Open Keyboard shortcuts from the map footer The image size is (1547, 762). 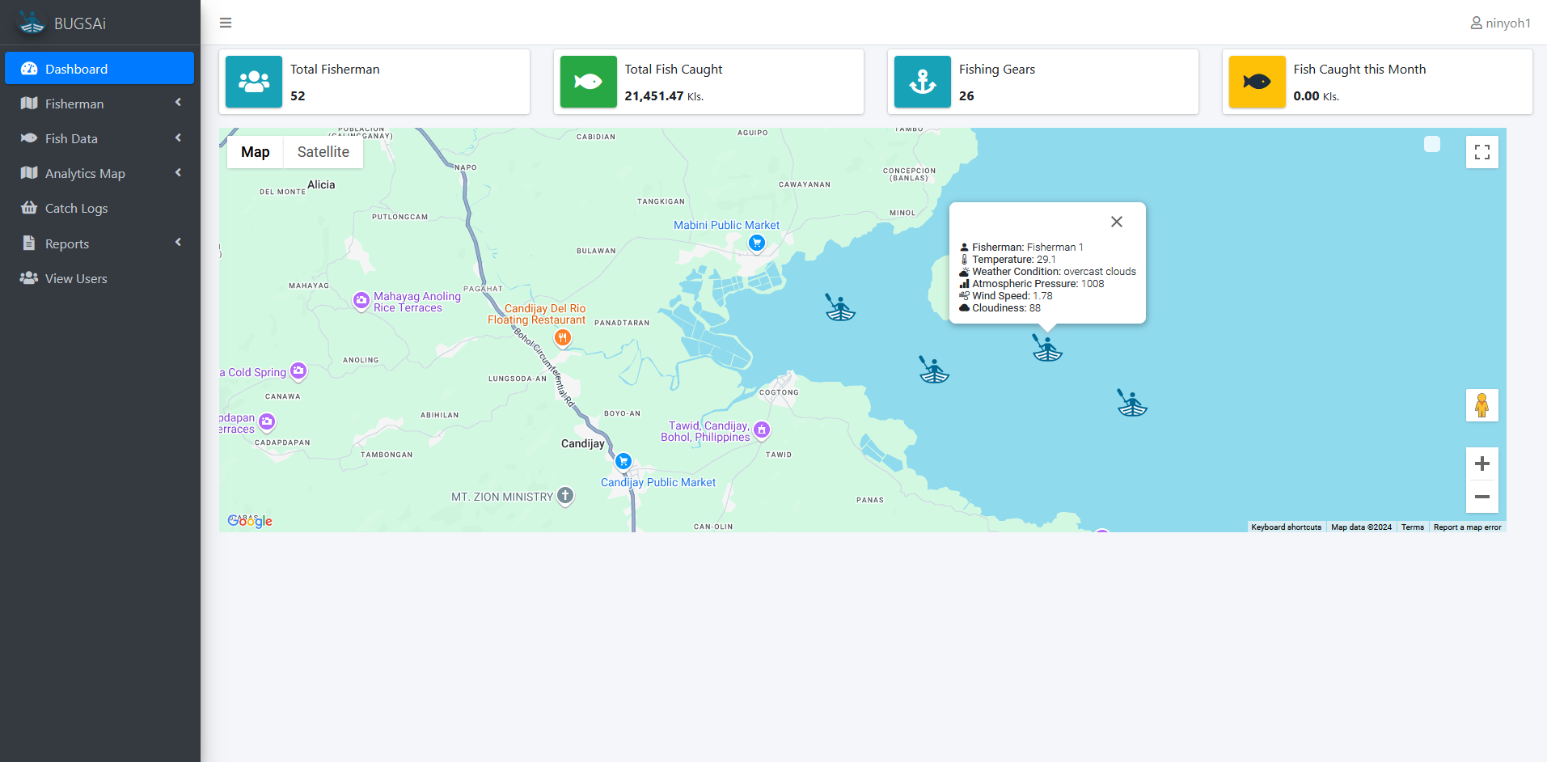(1286, 527)
